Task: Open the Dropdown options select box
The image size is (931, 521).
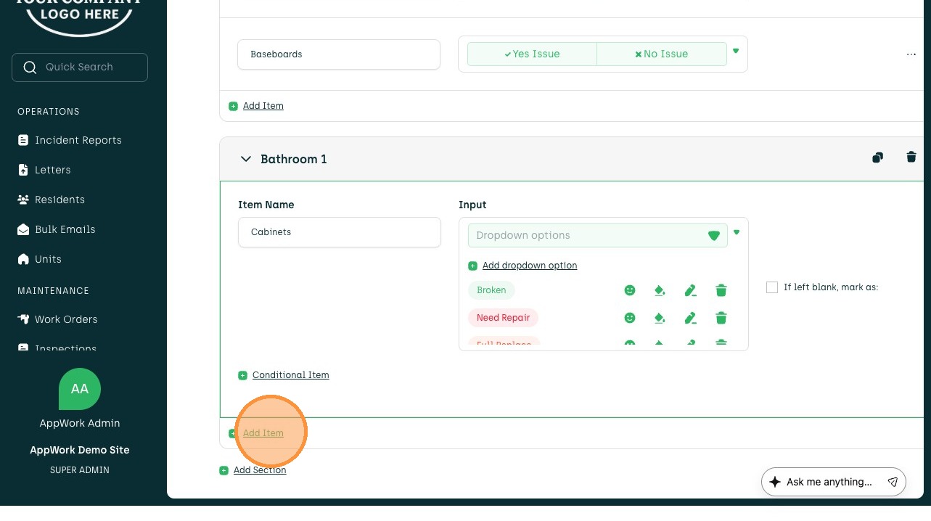Action: point(598,235)
